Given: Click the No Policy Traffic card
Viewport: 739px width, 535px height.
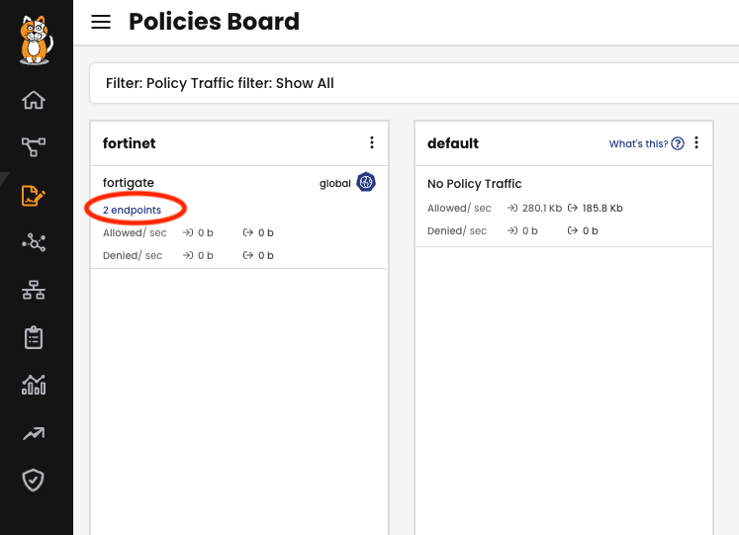Looking at the screenshot, I should click(564, 207).
